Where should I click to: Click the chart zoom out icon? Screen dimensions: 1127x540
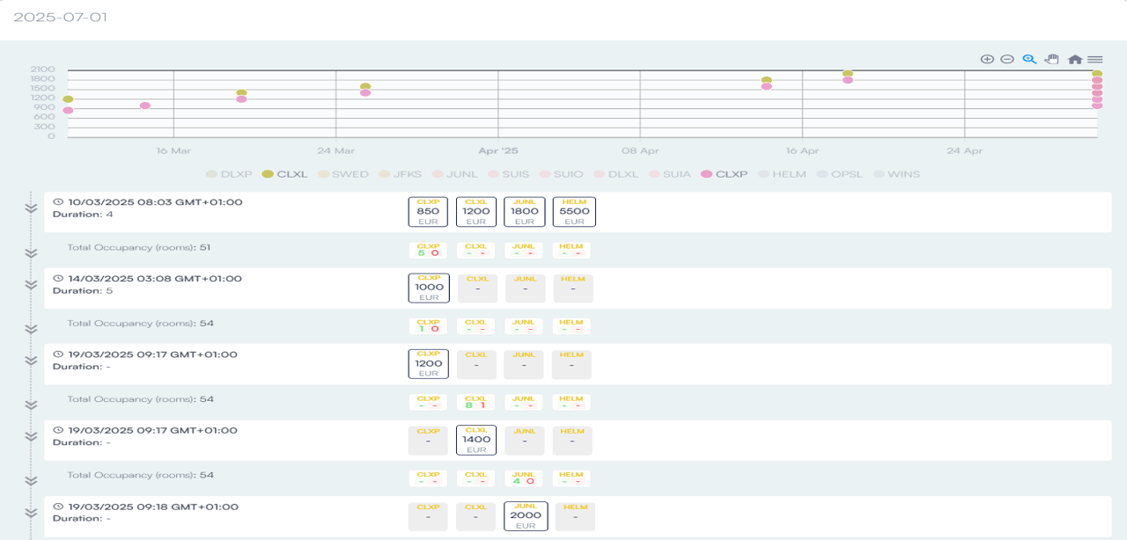pyautogui.click(x=1007, y=59)
